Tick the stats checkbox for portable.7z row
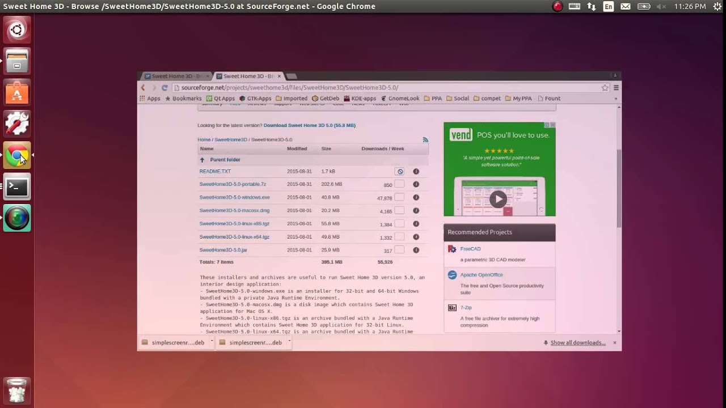 (399, 184)
